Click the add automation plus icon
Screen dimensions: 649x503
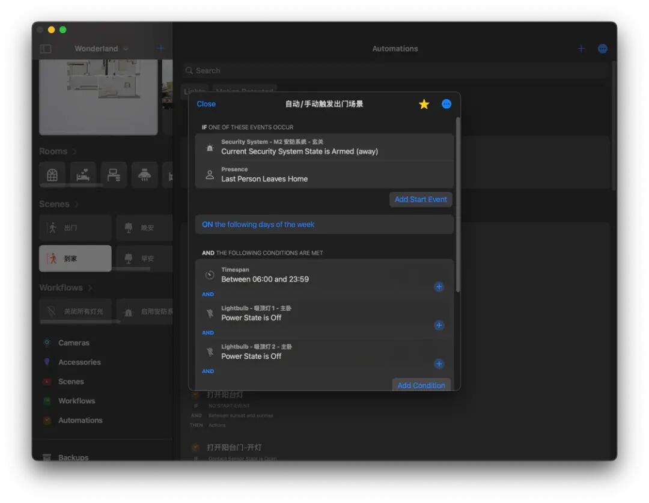click(x=581, y=49)
